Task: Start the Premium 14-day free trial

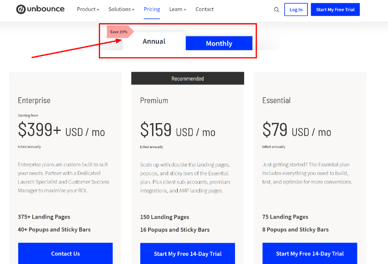Action: click(x=188, y=254)
